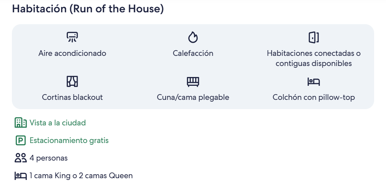Viewport: 386px width, 187px height.
Task: Click the green city building icon
Action: coord(20,123)
